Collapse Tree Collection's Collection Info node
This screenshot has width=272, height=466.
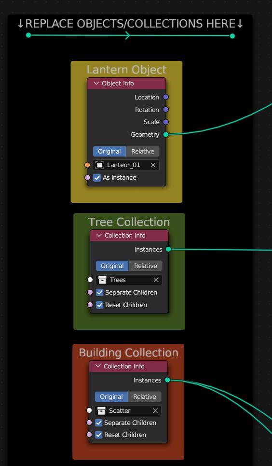coord(99,235)
